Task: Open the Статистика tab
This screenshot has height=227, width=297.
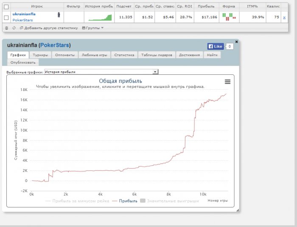Action: tap(124, 55)
